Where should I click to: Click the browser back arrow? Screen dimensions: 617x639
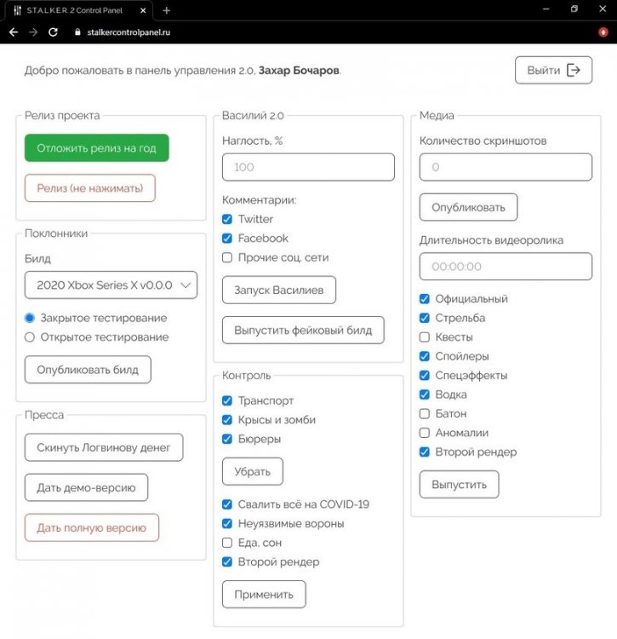tap(13, 32)
